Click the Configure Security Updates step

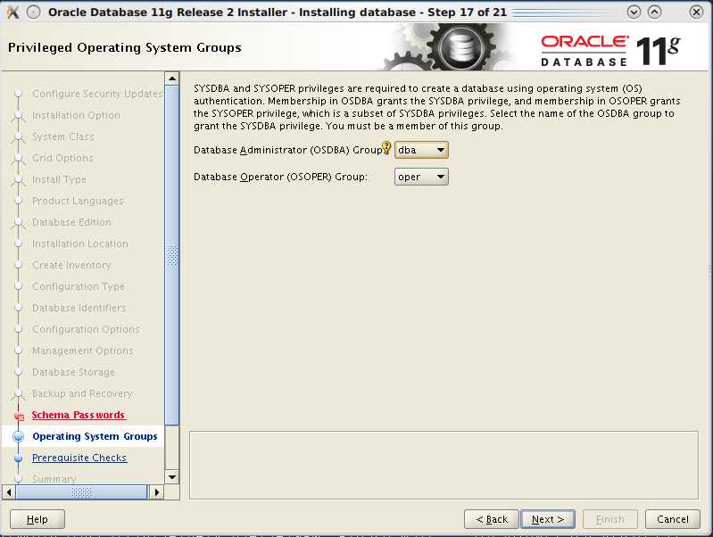[97, 94]
